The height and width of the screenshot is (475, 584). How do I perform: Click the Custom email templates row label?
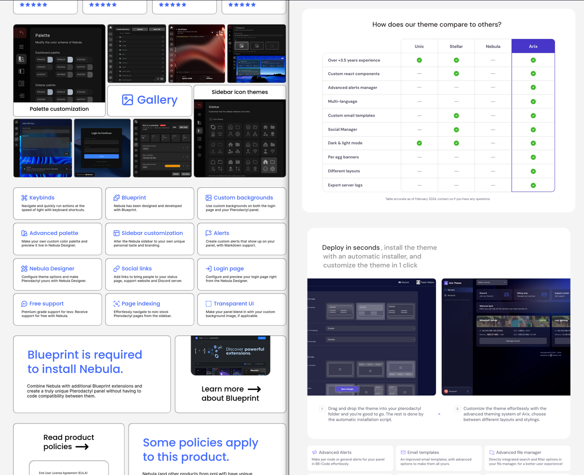351,115
